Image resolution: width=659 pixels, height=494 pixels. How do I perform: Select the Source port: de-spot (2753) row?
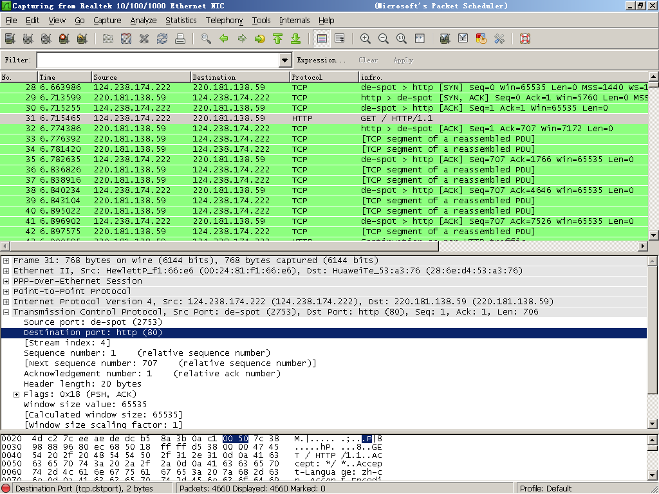pos(324,322)
